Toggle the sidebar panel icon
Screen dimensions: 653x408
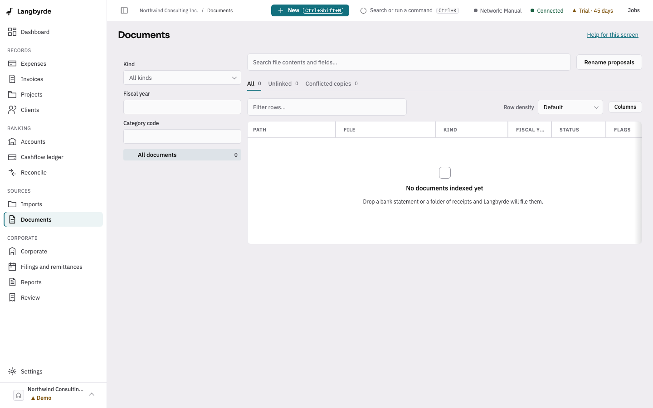pos(124,10)
